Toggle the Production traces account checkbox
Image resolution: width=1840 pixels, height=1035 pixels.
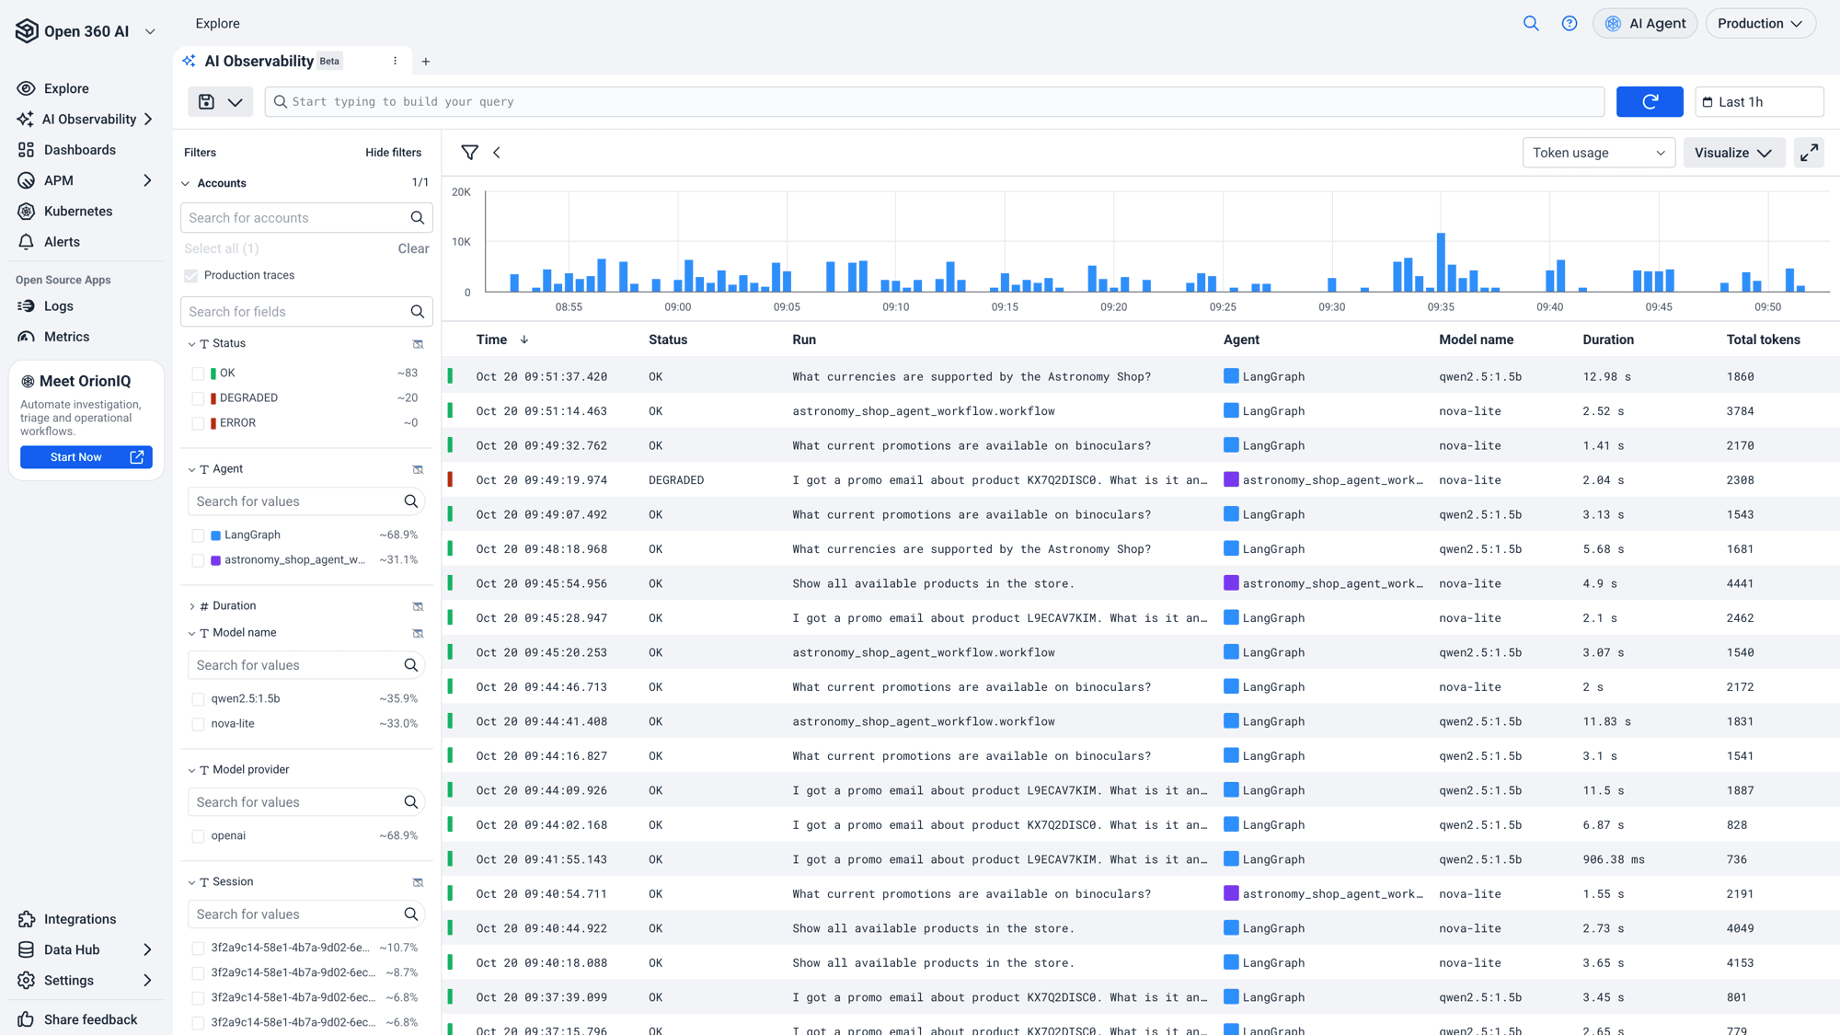191,276
